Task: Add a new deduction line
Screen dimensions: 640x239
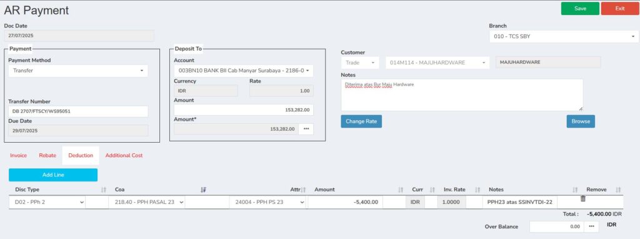Action: (53, 175)
